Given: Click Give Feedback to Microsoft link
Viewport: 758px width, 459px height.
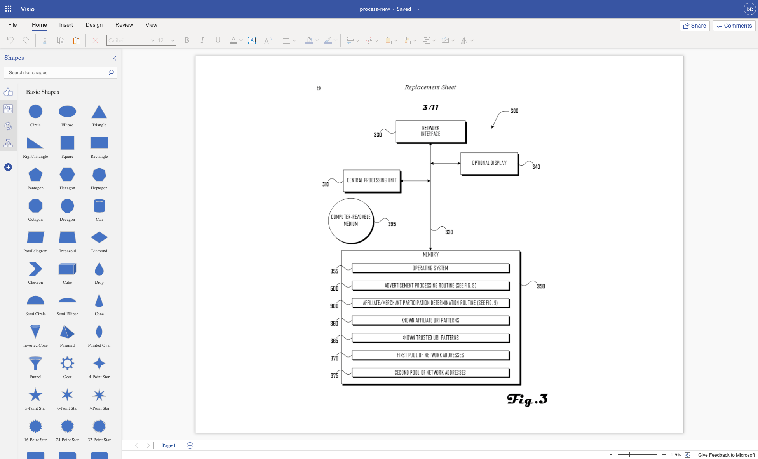Looking at the screenshot, I should pyautogui.click(x=726, y=455).
